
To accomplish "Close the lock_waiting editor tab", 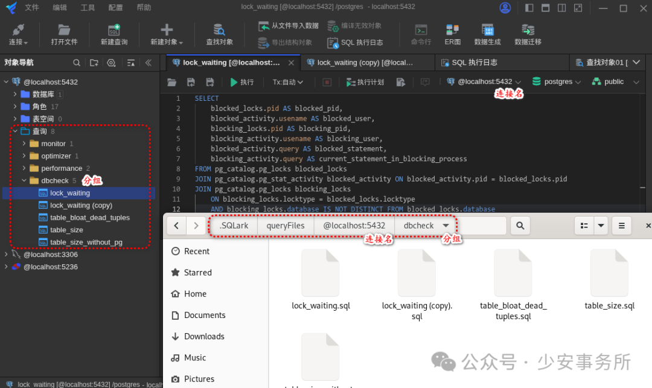I will [291, 63].
